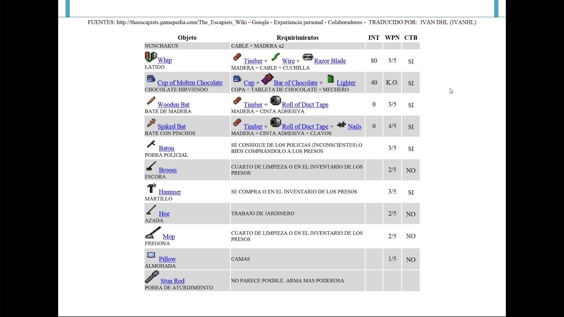Click the green Lighter icon
Viewport: 564px width, 317px height.
[330, 79]
